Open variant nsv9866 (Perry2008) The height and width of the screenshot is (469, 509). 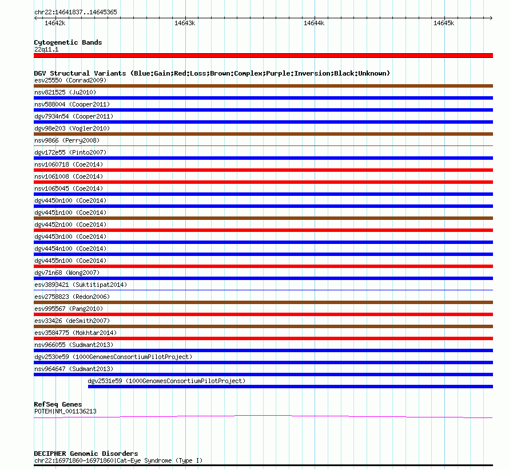pyautogui.click(x=67, y=140)
